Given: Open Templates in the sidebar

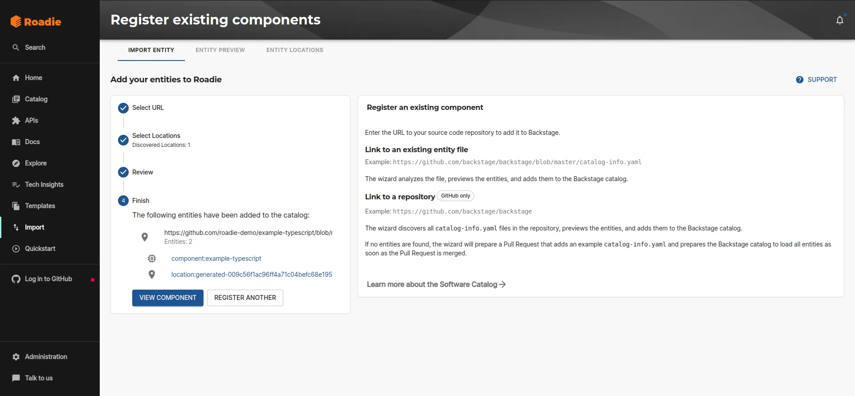Looking at the screenshot, I should 40,206.
